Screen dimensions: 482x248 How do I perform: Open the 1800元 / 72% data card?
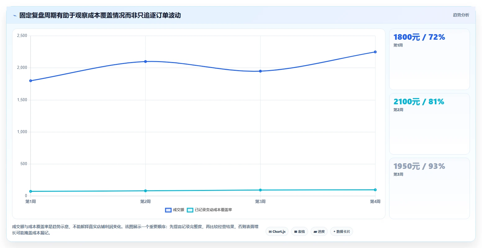tap(429, 59)
